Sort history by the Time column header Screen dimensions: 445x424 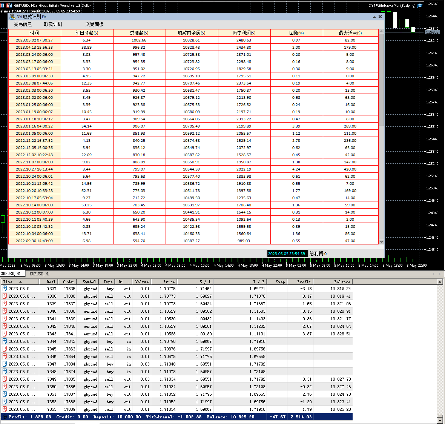pyautogui.click(x=20, y=282)
